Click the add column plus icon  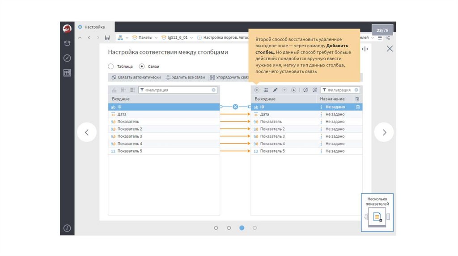(x=257, y=90)
